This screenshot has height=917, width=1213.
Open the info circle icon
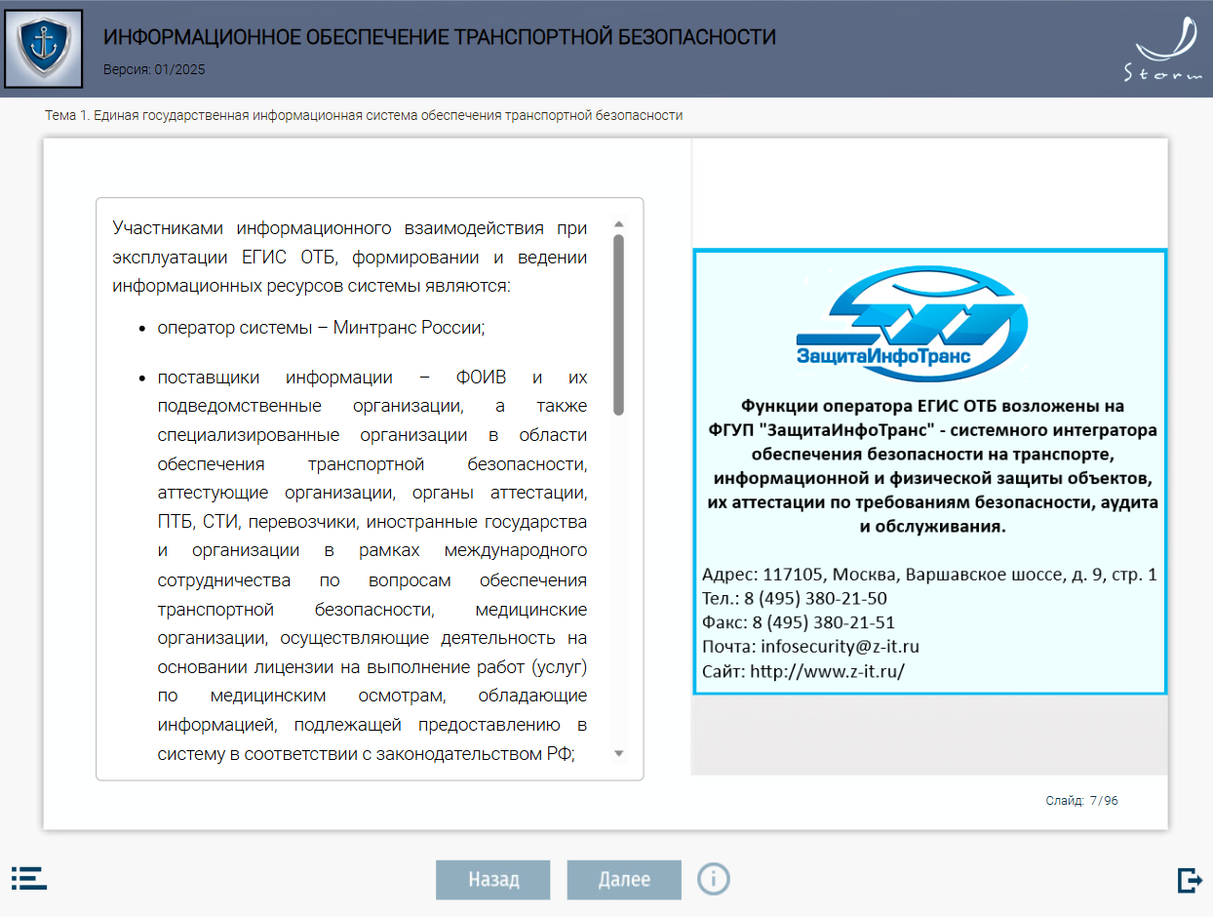[x=714, y=879]
